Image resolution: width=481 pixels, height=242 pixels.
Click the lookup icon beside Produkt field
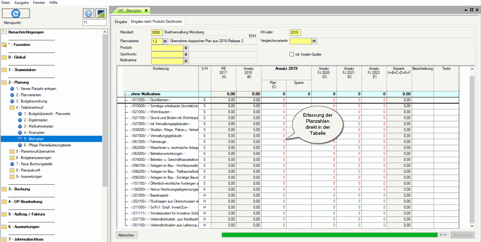[186, 48]
